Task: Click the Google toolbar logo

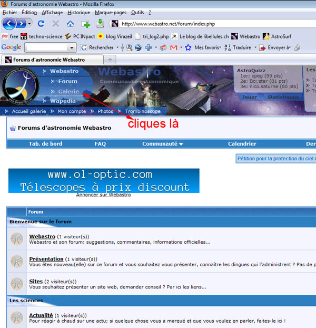Action: pos(11,47)
